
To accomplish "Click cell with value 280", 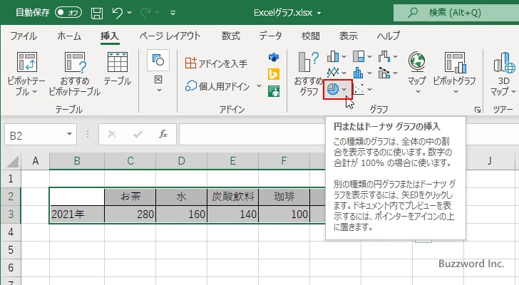I will point(130,214).
